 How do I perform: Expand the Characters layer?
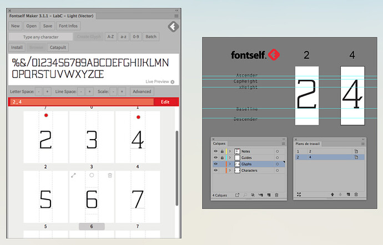click(230, 170)
